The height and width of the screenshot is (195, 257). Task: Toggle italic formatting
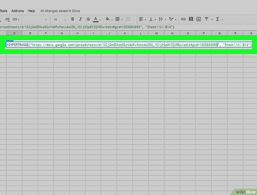point(80,19)
